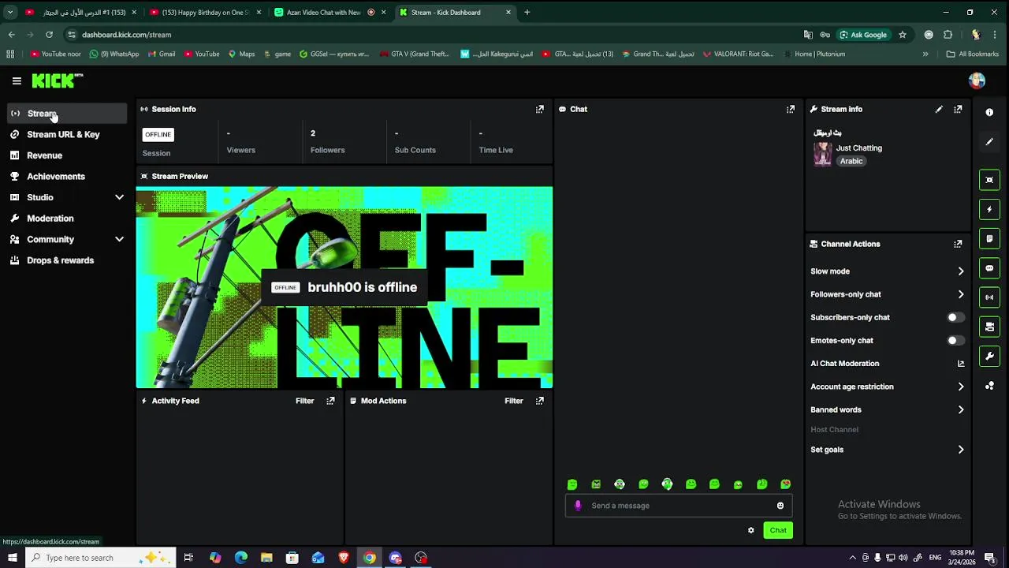Open Moderation in the sidebar
Viewport: 1009px width, 568px height.
pos(67,219)
